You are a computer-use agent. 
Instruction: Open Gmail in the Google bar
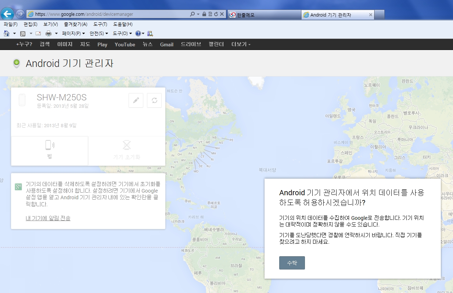pyautogui.click(x=166, y=44)
